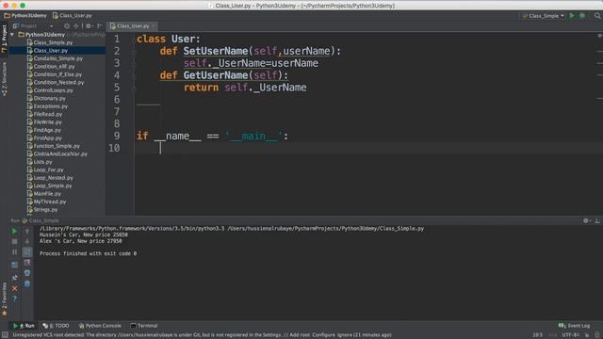Image resolution: width=603 pixels, height=339 pixels.
Task: Open Lists.py file
Action: coord(40,162)
